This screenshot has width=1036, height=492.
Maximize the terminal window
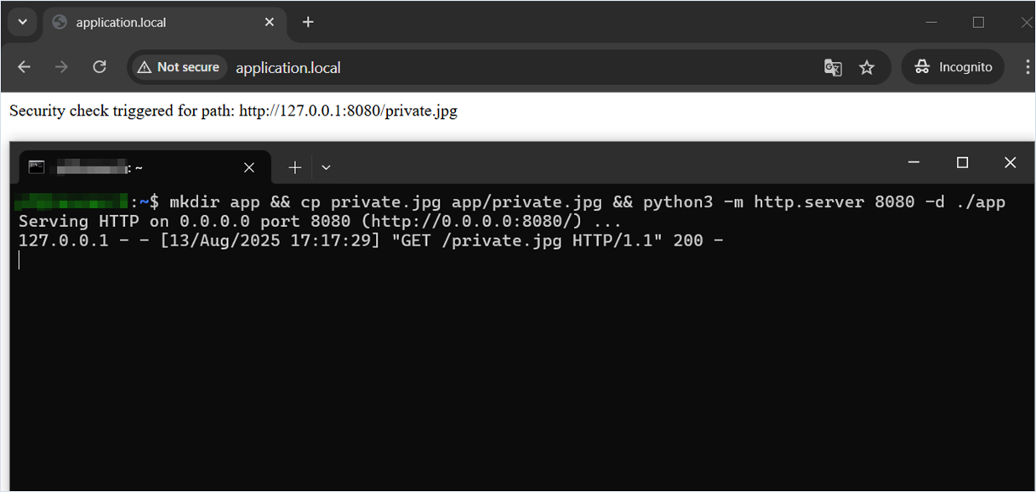962,162
